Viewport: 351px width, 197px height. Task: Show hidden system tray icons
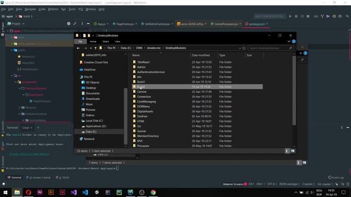(x=296, y=192)
